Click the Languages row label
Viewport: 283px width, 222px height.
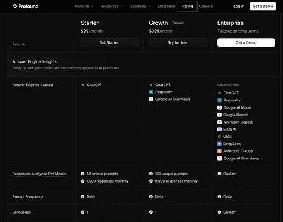tap(21, 212)
